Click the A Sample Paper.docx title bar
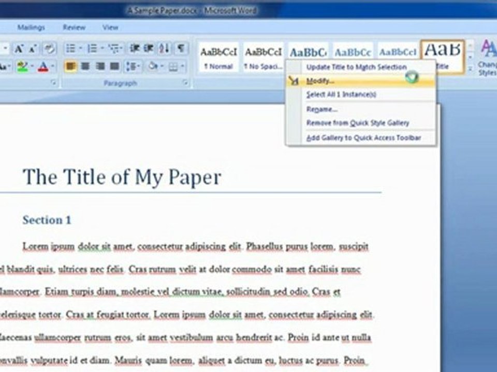This screenshot has height=372, width=497. 192,11
